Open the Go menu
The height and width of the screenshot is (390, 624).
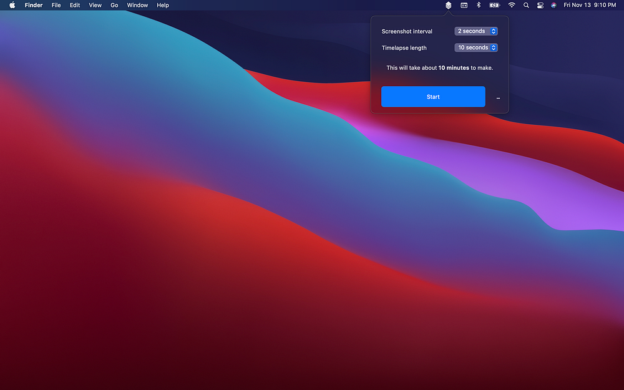pos(114,5)
